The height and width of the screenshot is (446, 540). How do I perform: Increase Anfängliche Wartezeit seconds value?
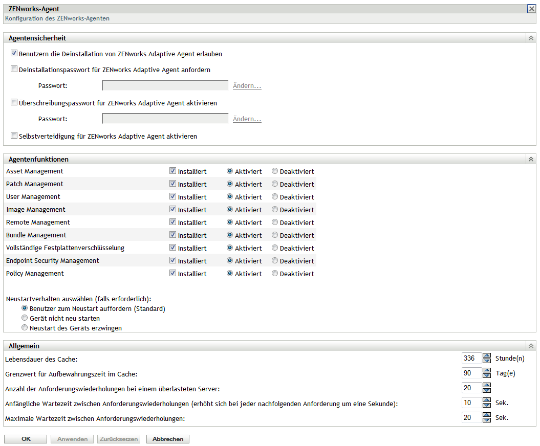click(x=487, y=400)
